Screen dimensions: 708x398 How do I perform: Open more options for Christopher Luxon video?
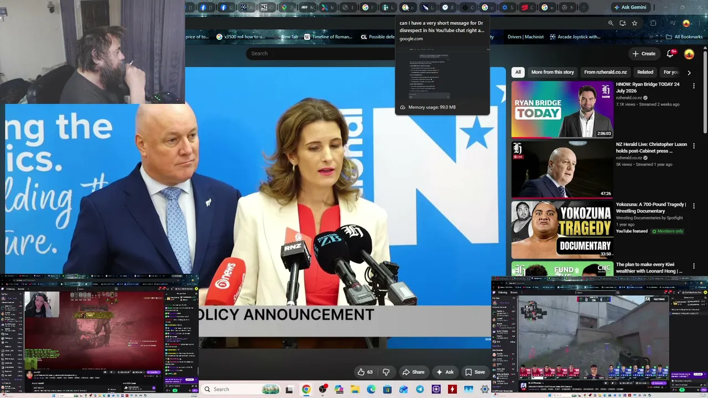click(694, 146)
